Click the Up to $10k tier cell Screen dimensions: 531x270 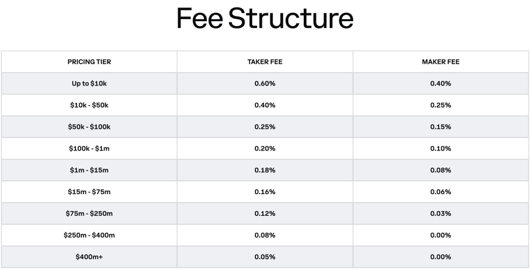[x=89, y=84]
